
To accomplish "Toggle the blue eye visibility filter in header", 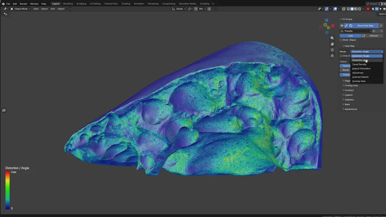I will 377,9.
